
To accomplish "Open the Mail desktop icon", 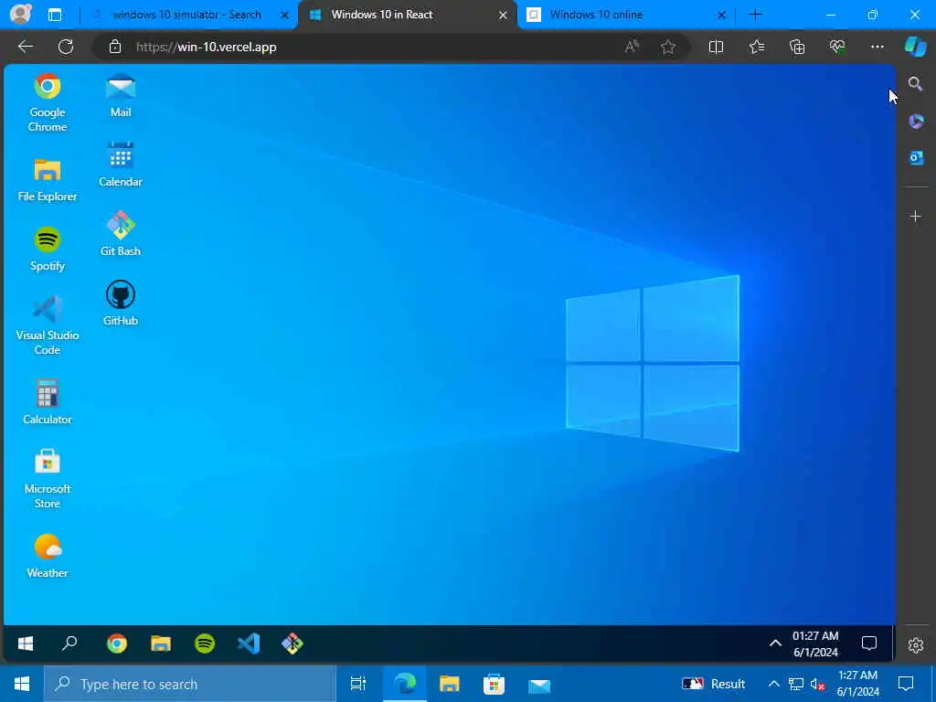I will click(121, 95).
